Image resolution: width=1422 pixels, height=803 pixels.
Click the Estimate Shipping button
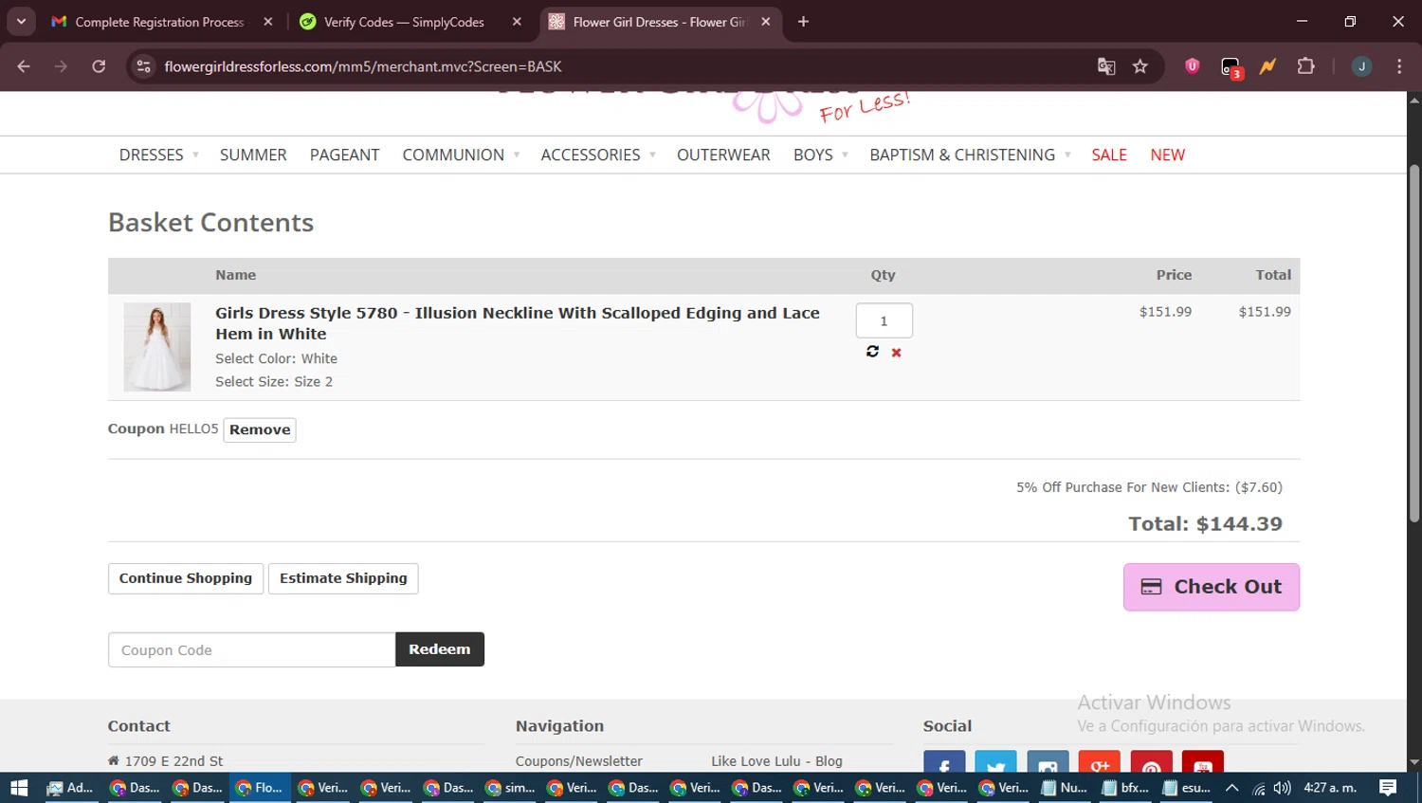(343, 578)
